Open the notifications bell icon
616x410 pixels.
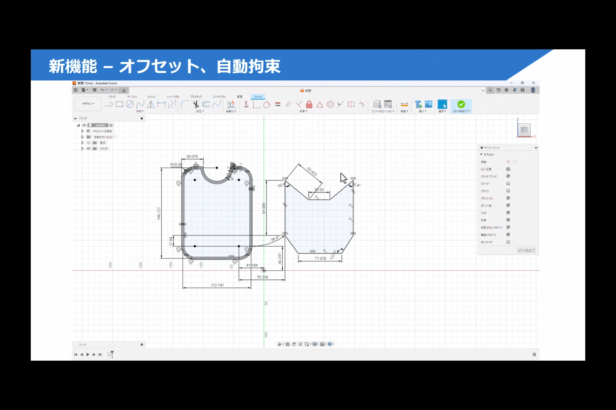coord(515,90)
